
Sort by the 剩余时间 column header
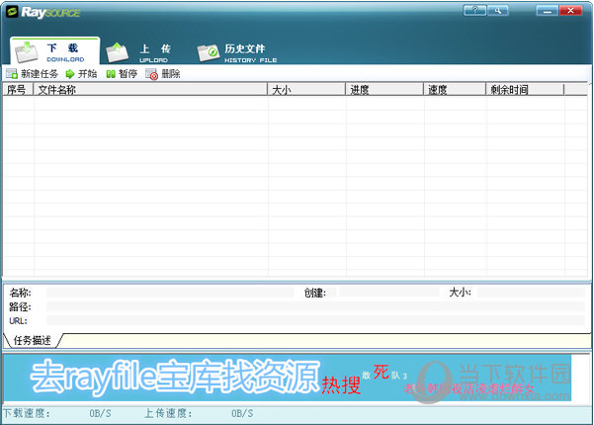point(525,90)
